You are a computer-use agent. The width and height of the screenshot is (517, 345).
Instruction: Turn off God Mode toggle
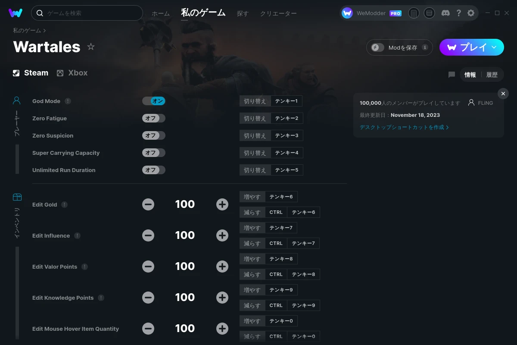point(154,101)
